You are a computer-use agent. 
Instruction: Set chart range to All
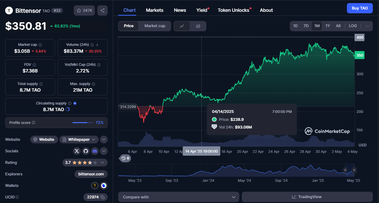pyautogui.click(x=338, y=26)
